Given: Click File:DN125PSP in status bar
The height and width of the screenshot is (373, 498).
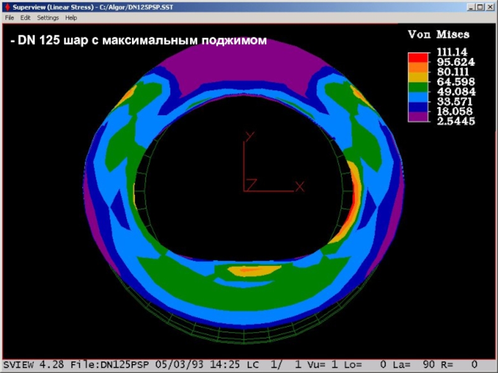Looking at the screenshot, I should pyautogui.click(x=110, y=365).
